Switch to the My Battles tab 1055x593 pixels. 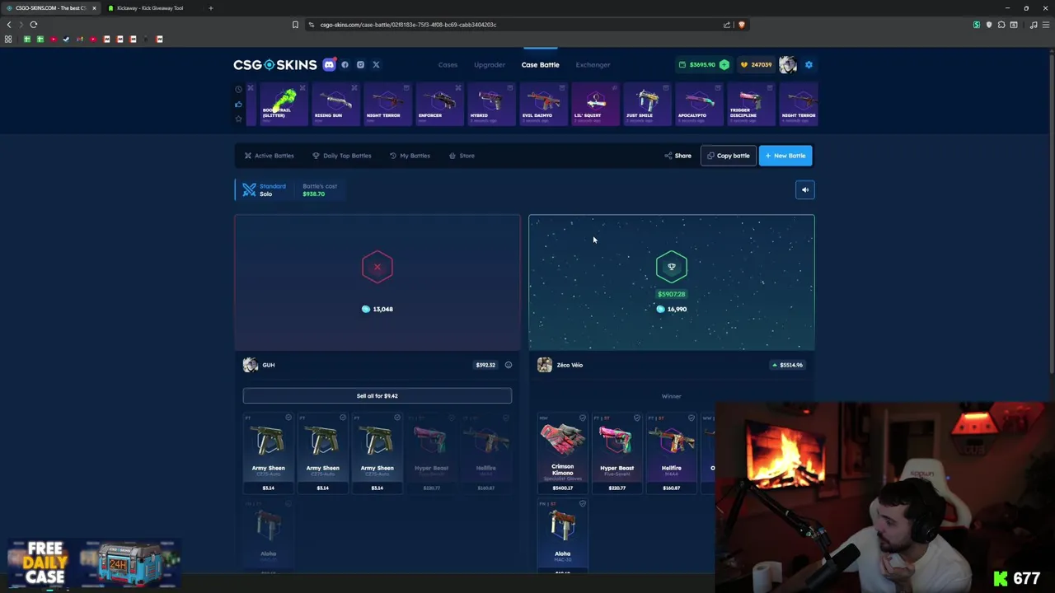tap(410, 156)
